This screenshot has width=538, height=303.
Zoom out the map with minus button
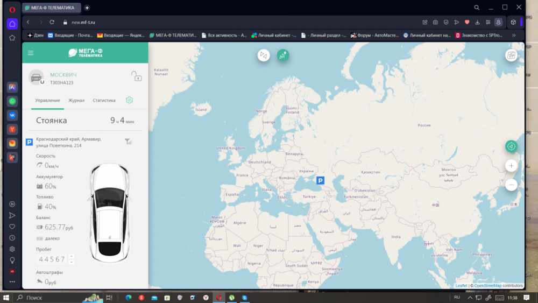tap(511, 185)
